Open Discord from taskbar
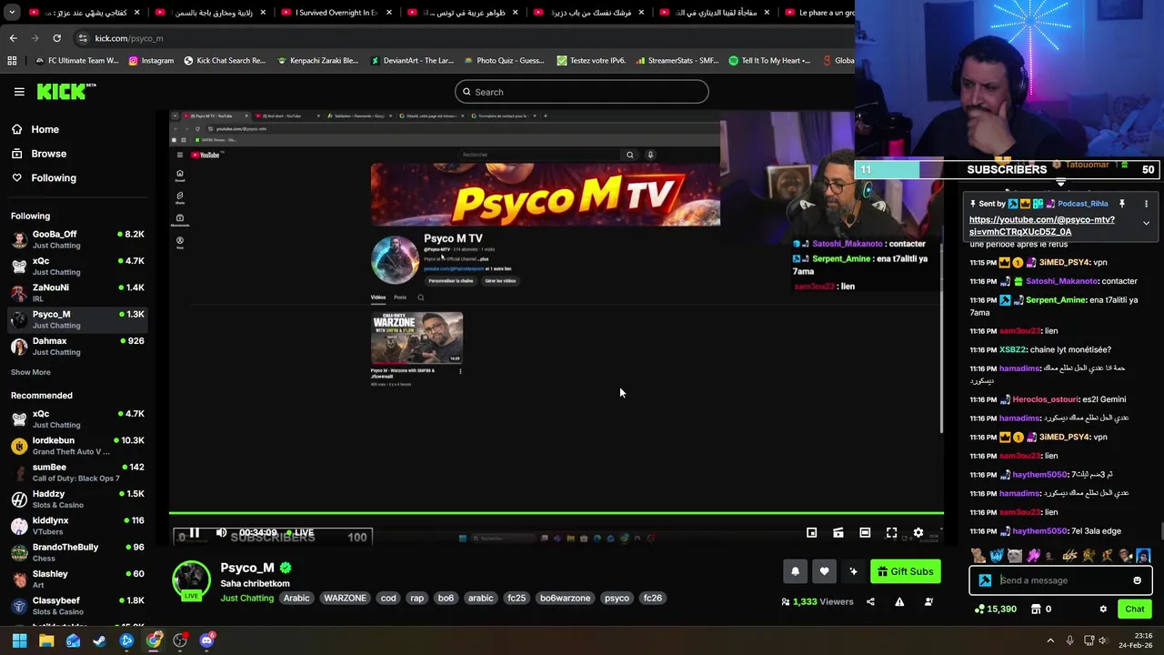Screen dimensions: 1164x655 [207, 640]
